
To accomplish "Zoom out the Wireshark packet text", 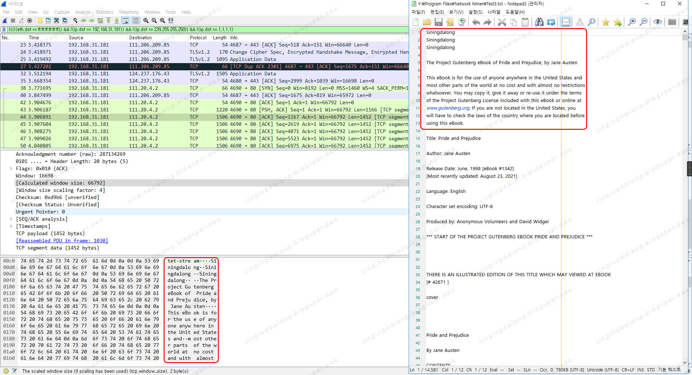I will tap(154, 21).
